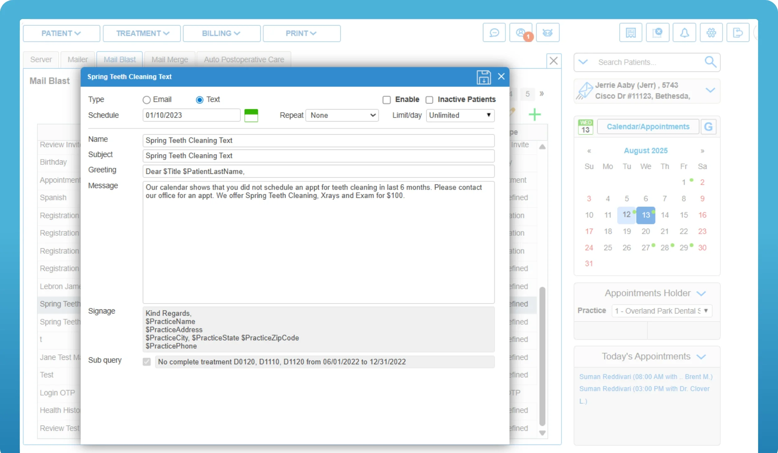Open the green calendar date picker icon
This screenshot has width=778, height=453.
pyautogui.click(x=251, y=116)
